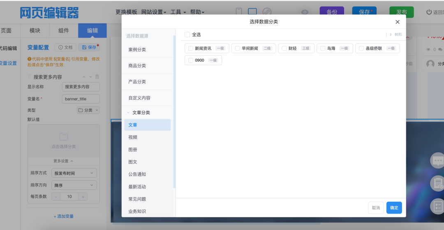Click the blue 保存 button in header
The height and width of the screenshot is (230, 444).
click(x=364, y=12)
